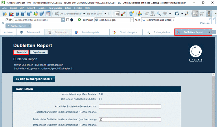Open the dropdown arrow beside the funnel icon
Screen dimensions: 217x127
coord(170,14)
